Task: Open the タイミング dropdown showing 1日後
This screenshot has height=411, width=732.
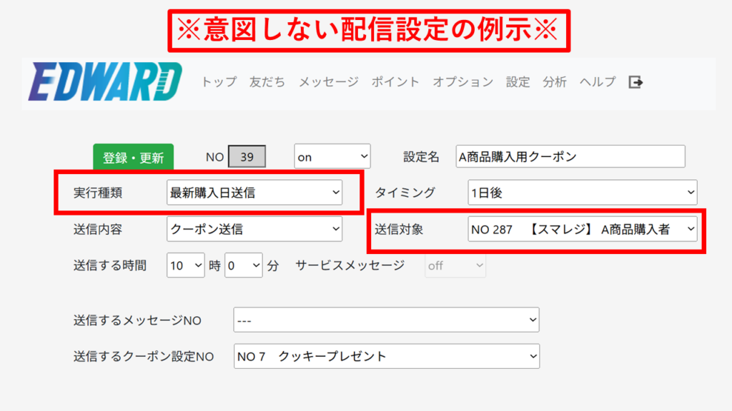Action: tap(582, 192)
